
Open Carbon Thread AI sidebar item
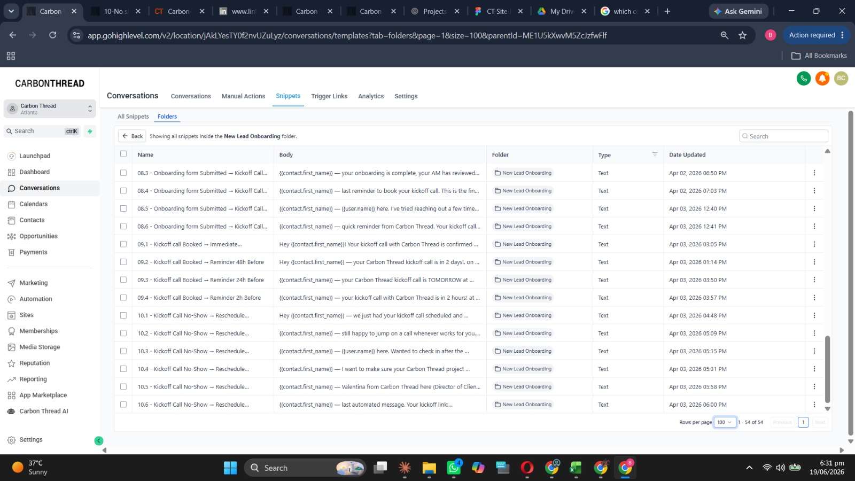click(x=44, y=412)
